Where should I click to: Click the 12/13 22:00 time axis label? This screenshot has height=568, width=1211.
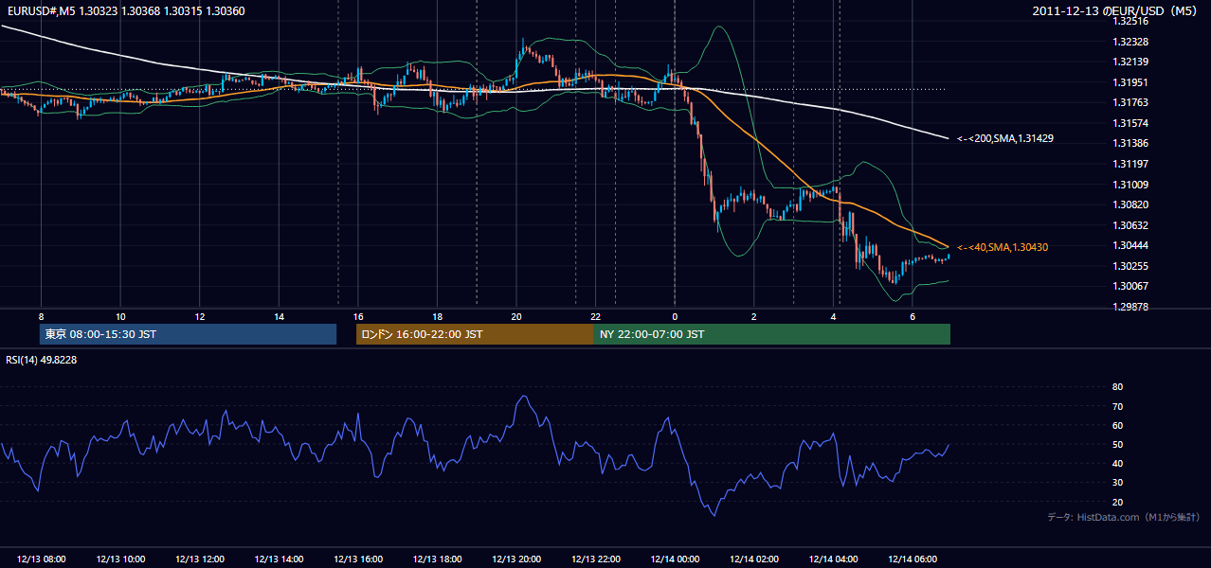(x=595, y=559)
